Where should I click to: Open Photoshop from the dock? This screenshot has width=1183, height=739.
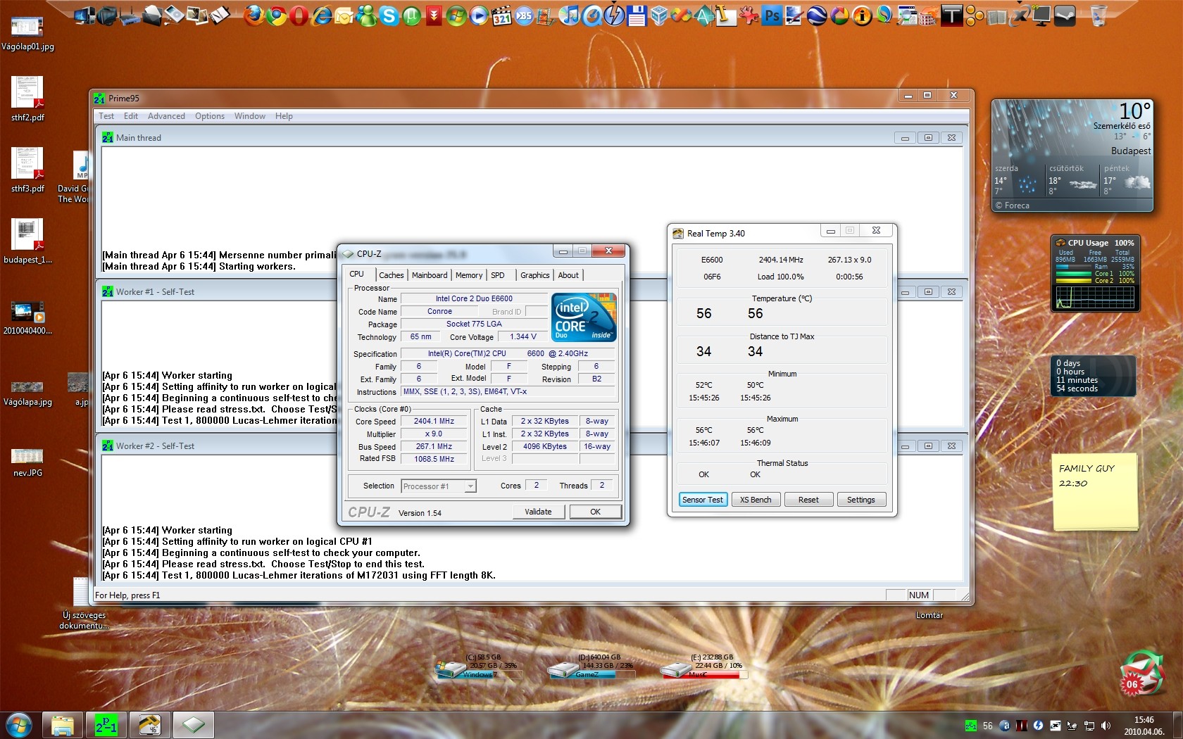pos(772,15)
